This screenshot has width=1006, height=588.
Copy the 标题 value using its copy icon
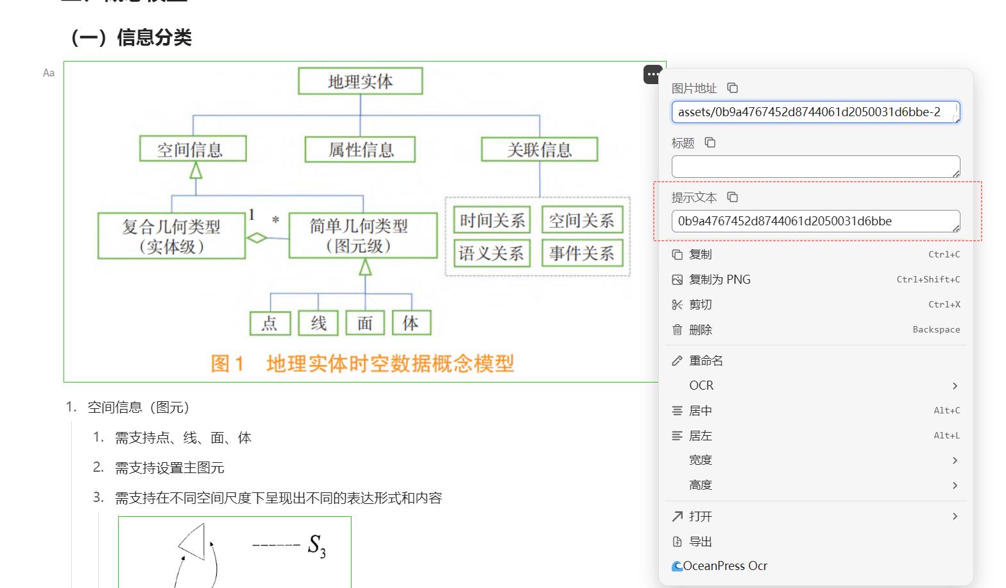pos(710,143)
